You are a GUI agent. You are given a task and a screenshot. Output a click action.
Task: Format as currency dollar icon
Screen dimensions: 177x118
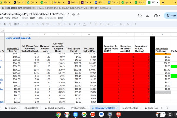[28, 24]
